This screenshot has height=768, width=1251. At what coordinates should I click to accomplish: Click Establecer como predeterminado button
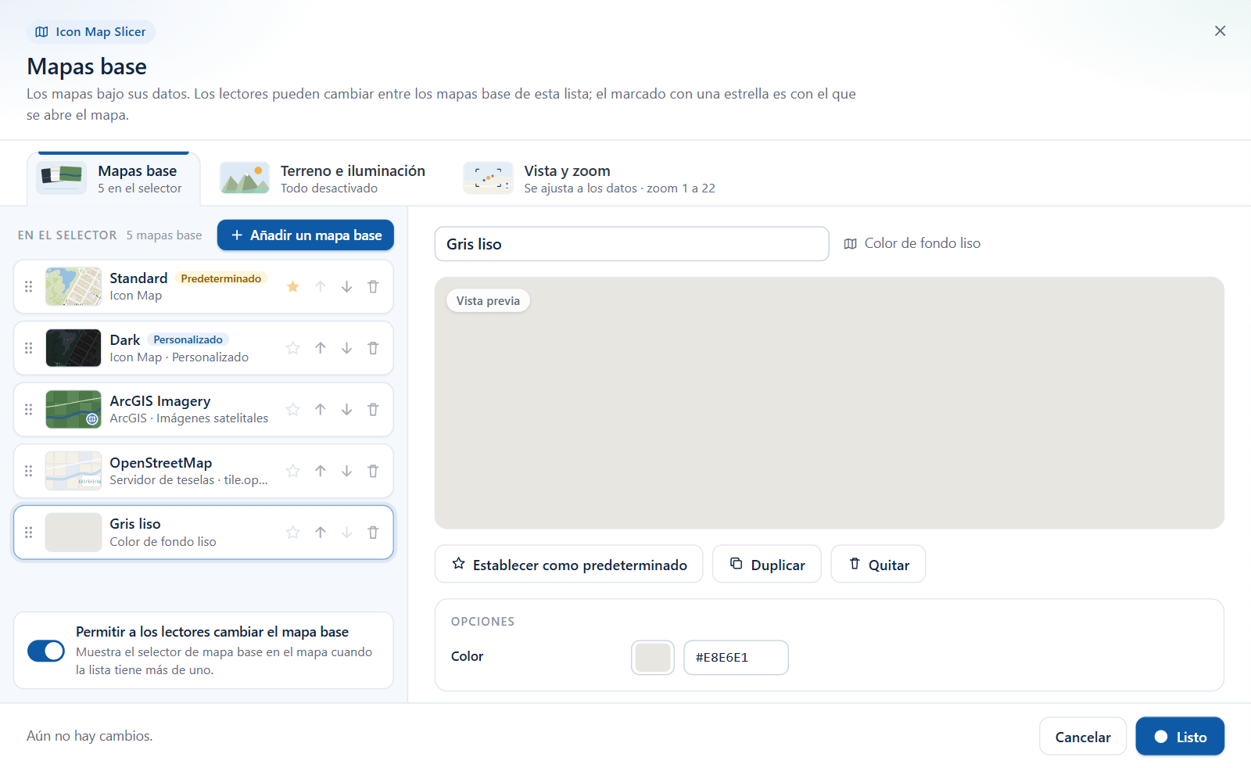coord(569,565)
